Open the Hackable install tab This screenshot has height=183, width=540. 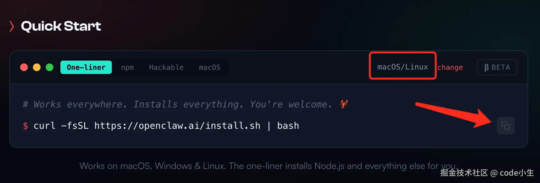click(166, 68)
